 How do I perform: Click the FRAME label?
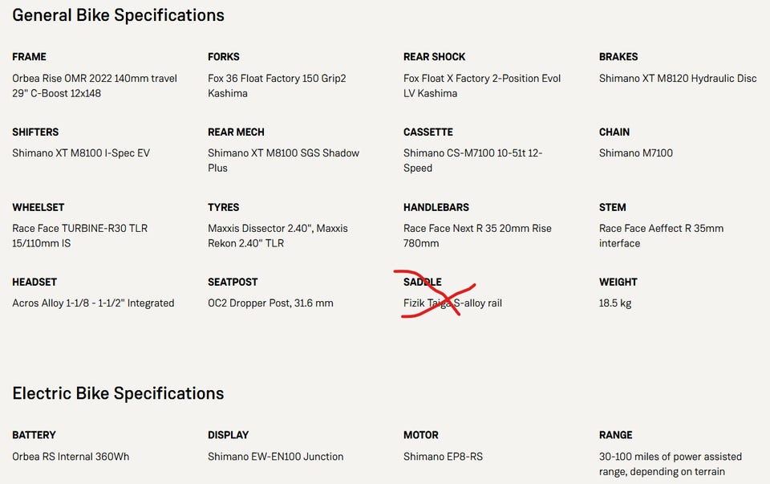tap(30, 57)
